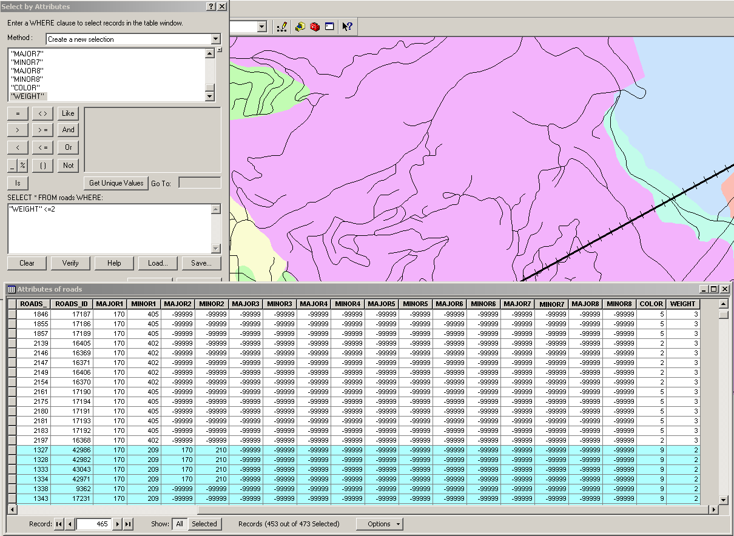Image resolution: width=734 pixels, height=536 pixels.
Task: Show the Command Line window icon
Action: point(329,27)
